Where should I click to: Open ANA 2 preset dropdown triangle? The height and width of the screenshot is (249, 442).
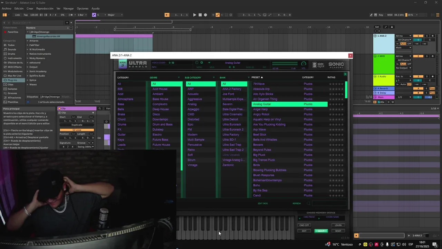(210, 63)
